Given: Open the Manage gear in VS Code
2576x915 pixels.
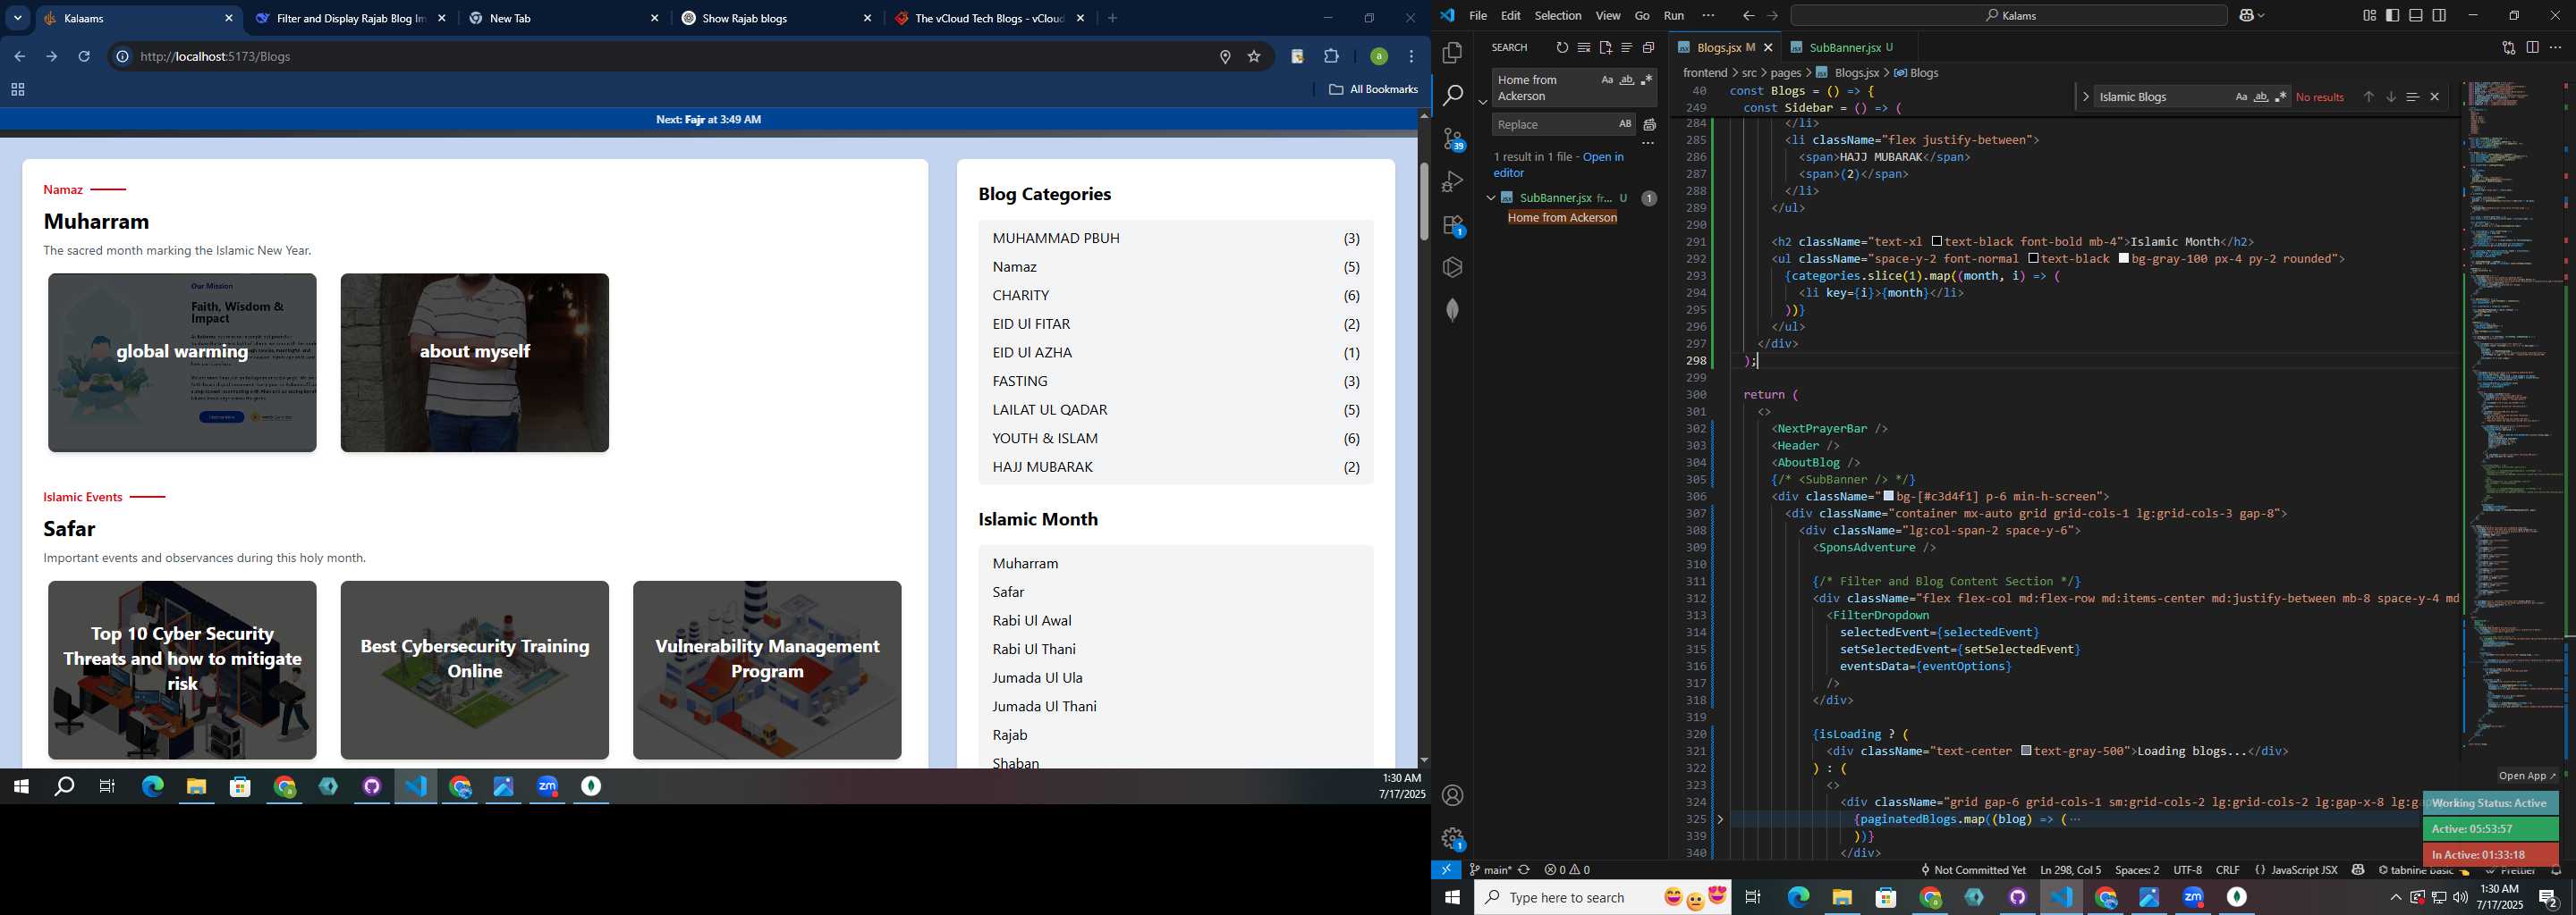Looking at the screenshot, I should 1453,838.
